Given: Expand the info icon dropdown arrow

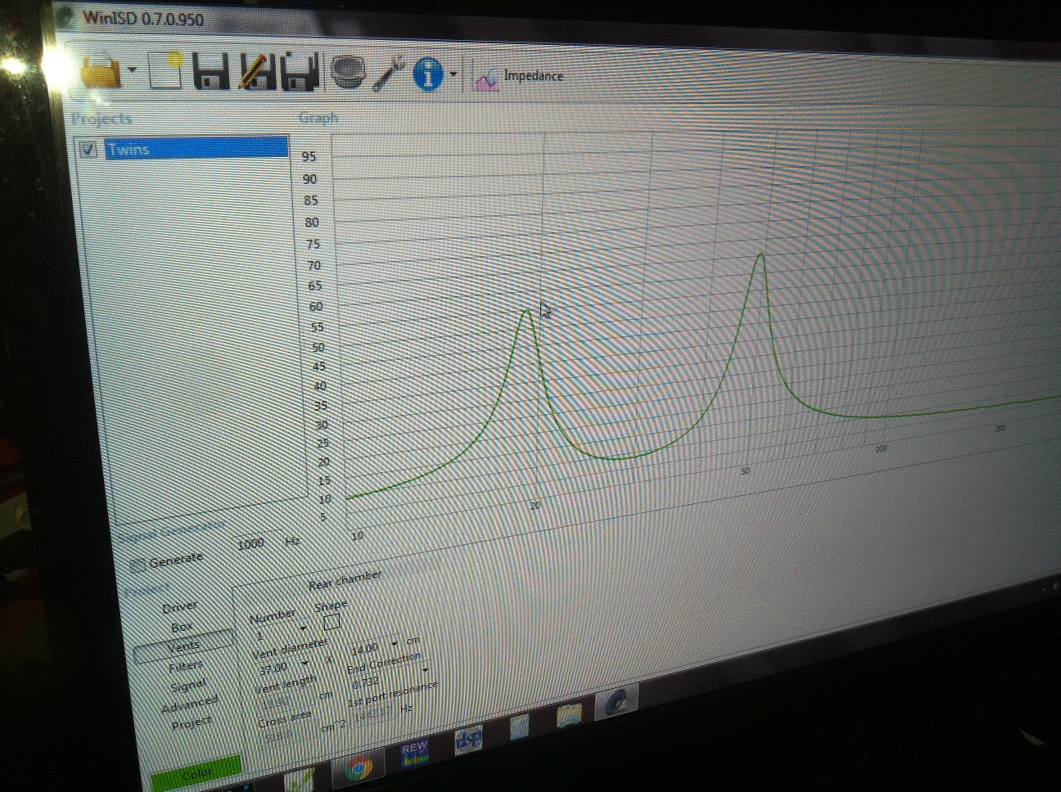Looking at the screenshot, I should coord(453,74).
